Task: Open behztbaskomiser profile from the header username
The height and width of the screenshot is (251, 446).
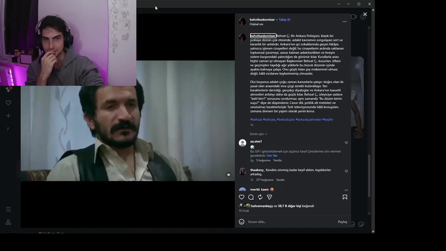Action: (x=262, y=20)
